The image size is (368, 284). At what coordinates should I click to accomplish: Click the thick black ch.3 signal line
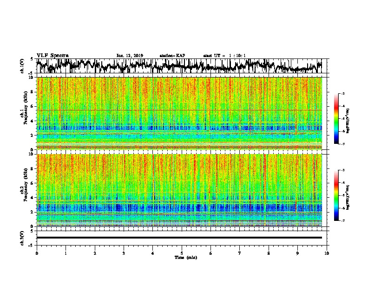tap(179, 238)
